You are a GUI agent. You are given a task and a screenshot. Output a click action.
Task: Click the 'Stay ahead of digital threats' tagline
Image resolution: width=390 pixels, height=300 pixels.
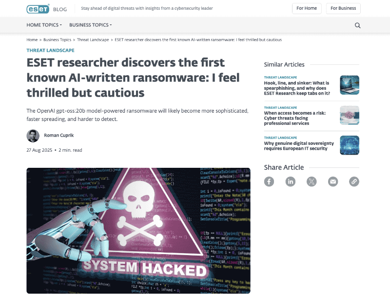(147, 8)
